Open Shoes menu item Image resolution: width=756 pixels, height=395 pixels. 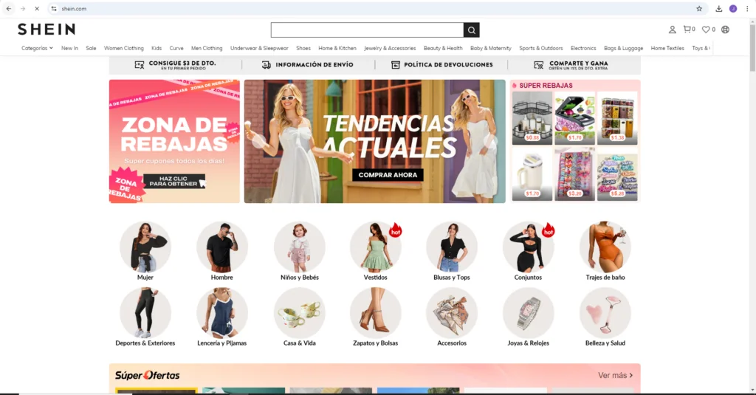303,48
